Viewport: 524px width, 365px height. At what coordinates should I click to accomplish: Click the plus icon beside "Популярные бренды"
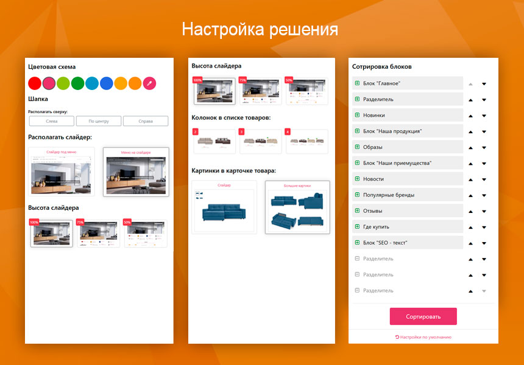click(x=356, y=193)
